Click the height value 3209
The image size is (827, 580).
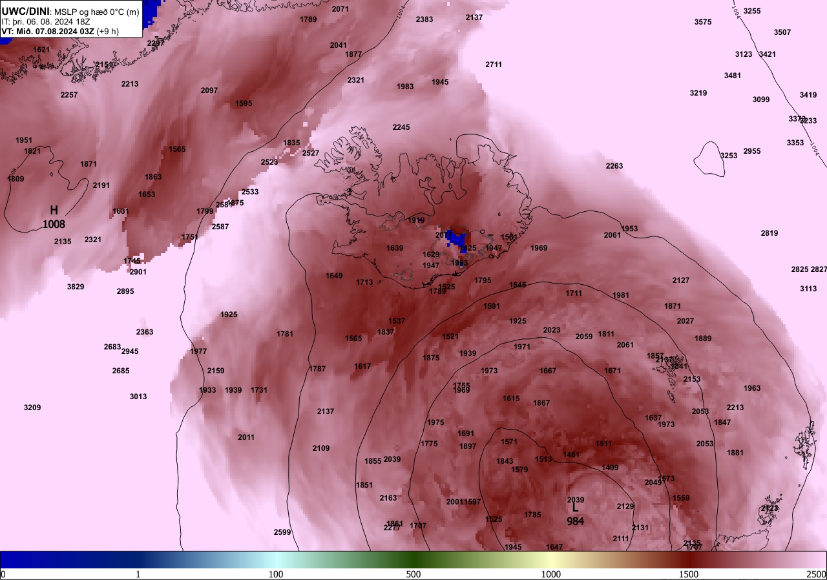pyautogui.click(x=32, y=408)
